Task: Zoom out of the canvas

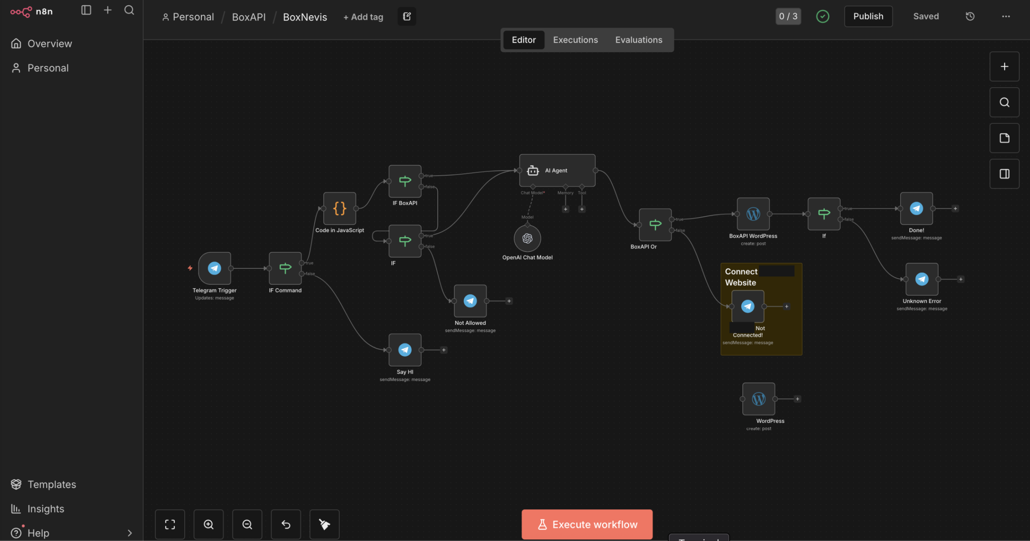Action: tap(247, 524)
